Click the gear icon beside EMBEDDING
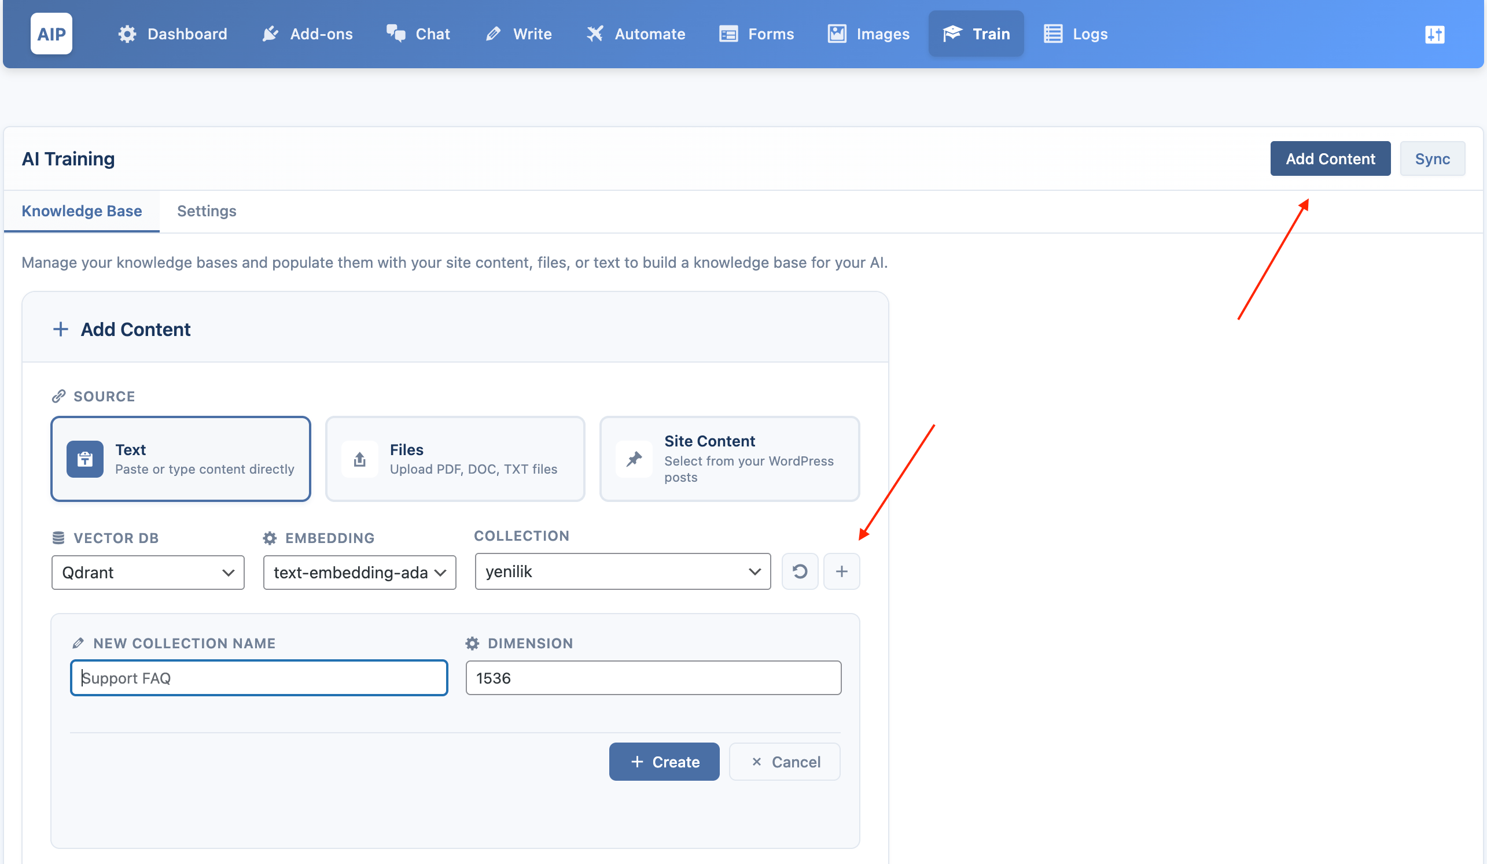 (270, 538)
